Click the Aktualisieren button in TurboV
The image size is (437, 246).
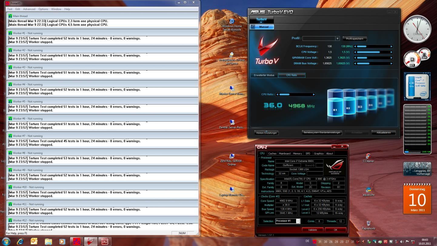[x=384, y=133]
